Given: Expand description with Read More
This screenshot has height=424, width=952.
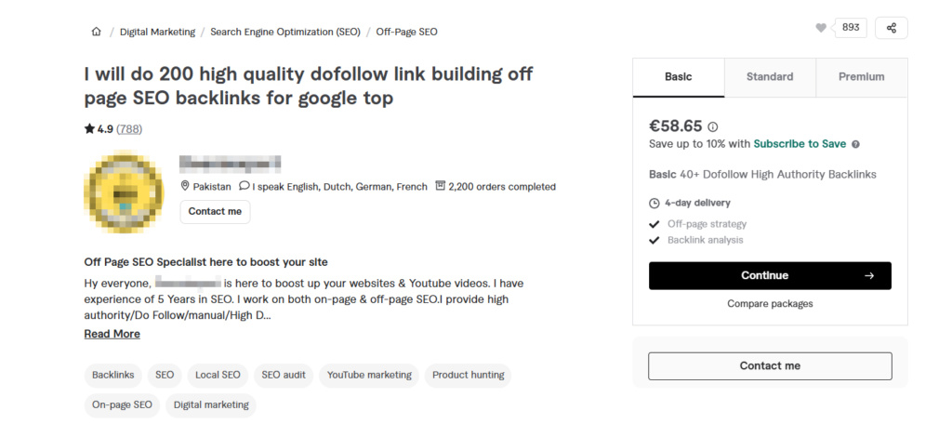Looking at the screenshot, I should click(112, 334).
